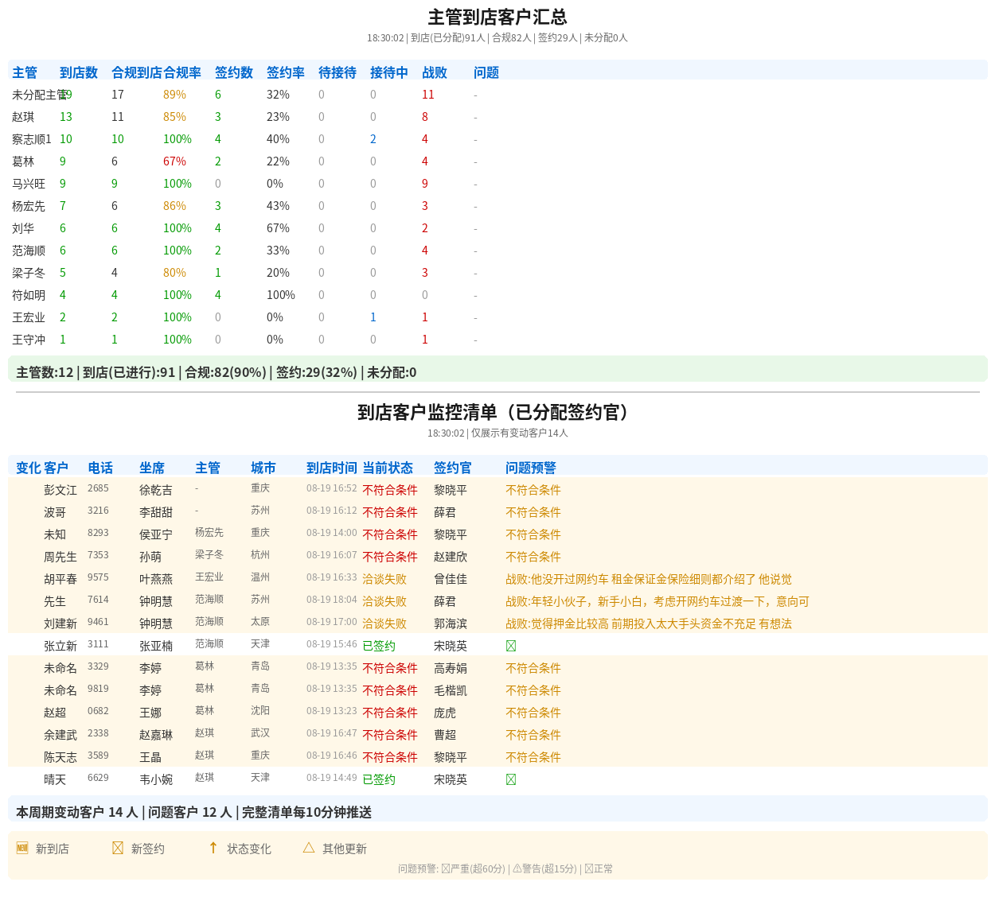
Task: Click signing officer 曾佳佳
Action: tap(451, 579)
